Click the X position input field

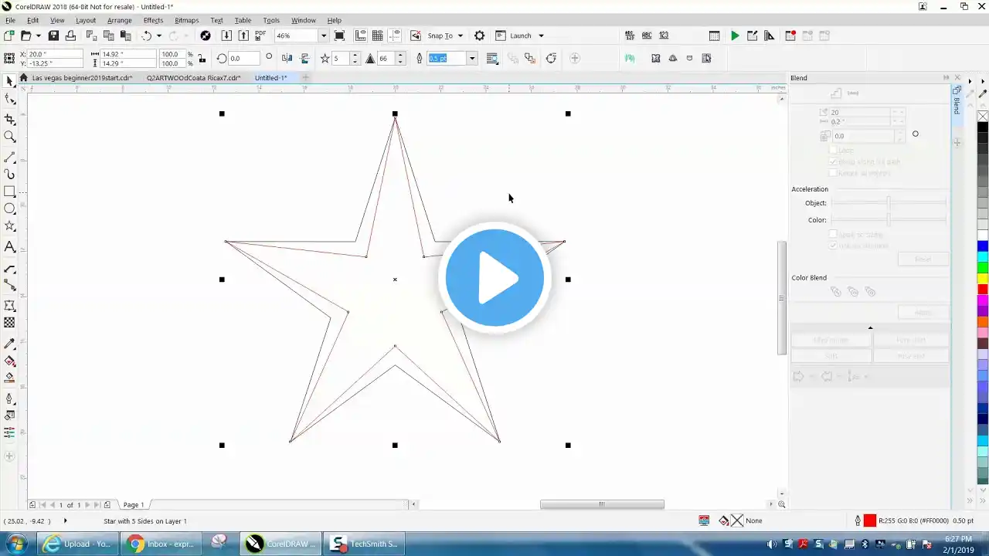[x=55, y=54]
